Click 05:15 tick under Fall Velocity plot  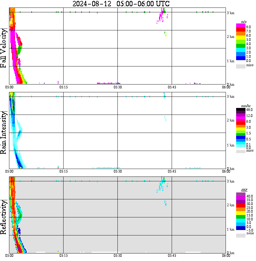click(x=64, y=87)
